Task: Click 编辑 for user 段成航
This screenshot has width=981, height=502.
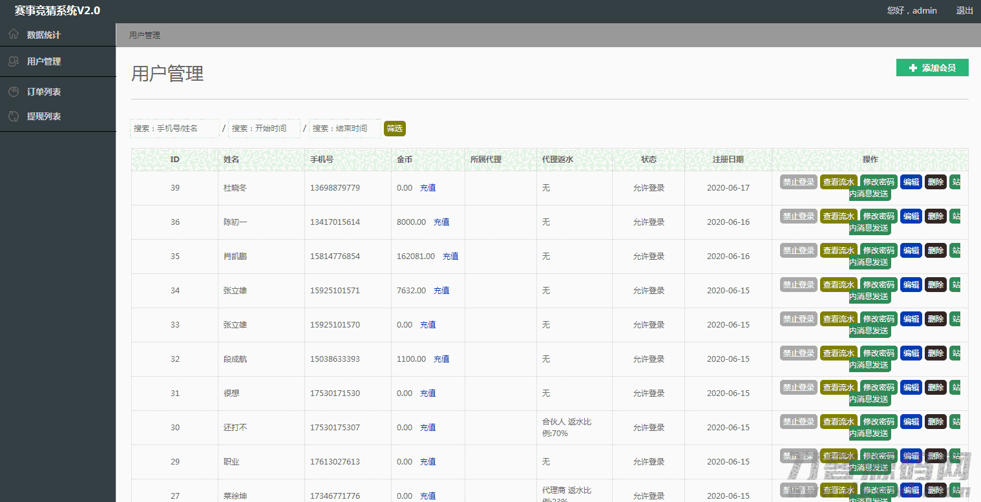Action: (911, 353)
